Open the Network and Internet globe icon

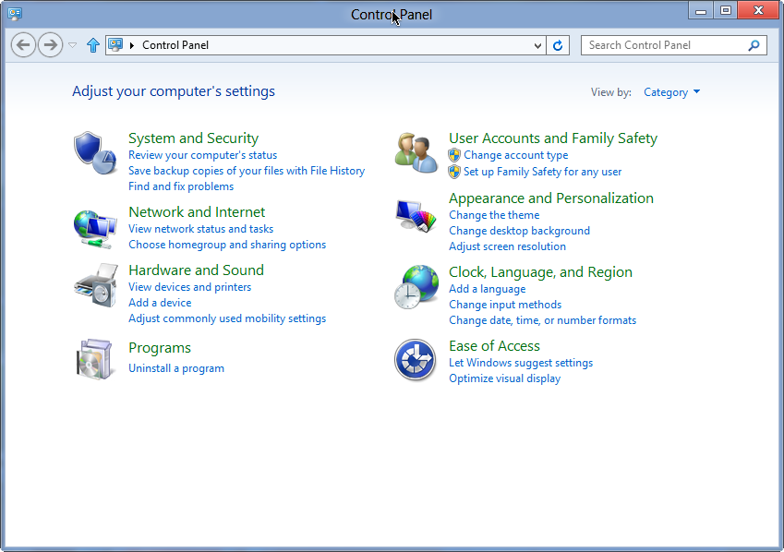click(x=95, y=229)
